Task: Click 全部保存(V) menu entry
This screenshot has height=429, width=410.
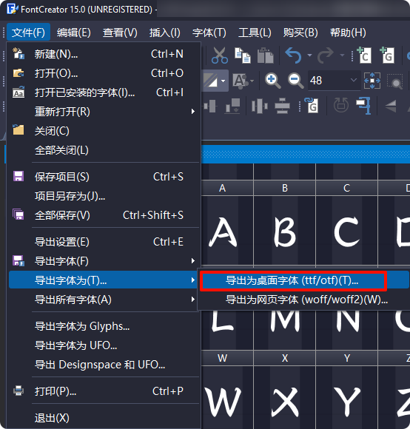Action: point(104,215)
